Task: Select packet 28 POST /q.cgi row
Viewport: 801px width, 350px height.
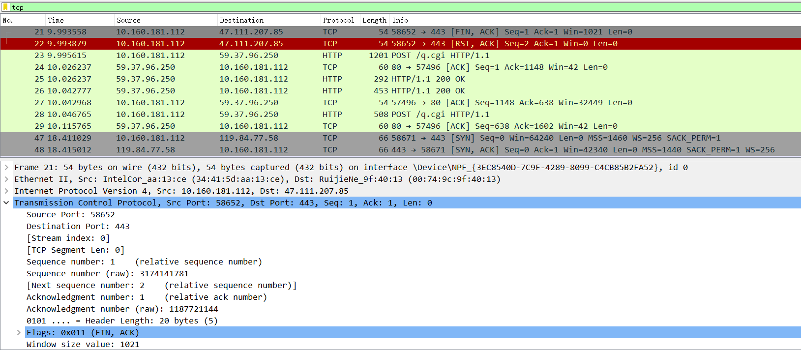Action: (x=400, y=114)
